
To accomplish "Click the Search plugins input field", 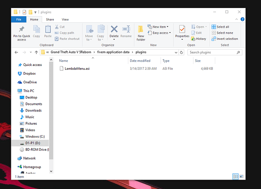I will pos(214,52).
